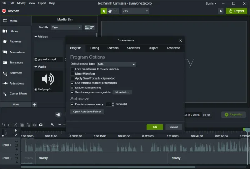Click the Open AutoSave Folder button
Screen dimensions: 250x169
click(x=87, y=112)
